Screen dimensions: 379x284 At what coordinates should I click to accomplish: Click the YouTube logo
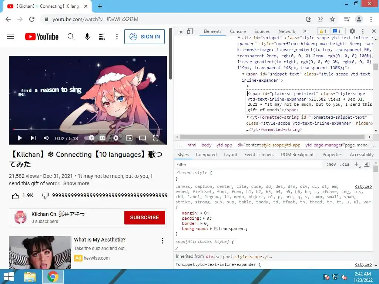coord(42,37)
